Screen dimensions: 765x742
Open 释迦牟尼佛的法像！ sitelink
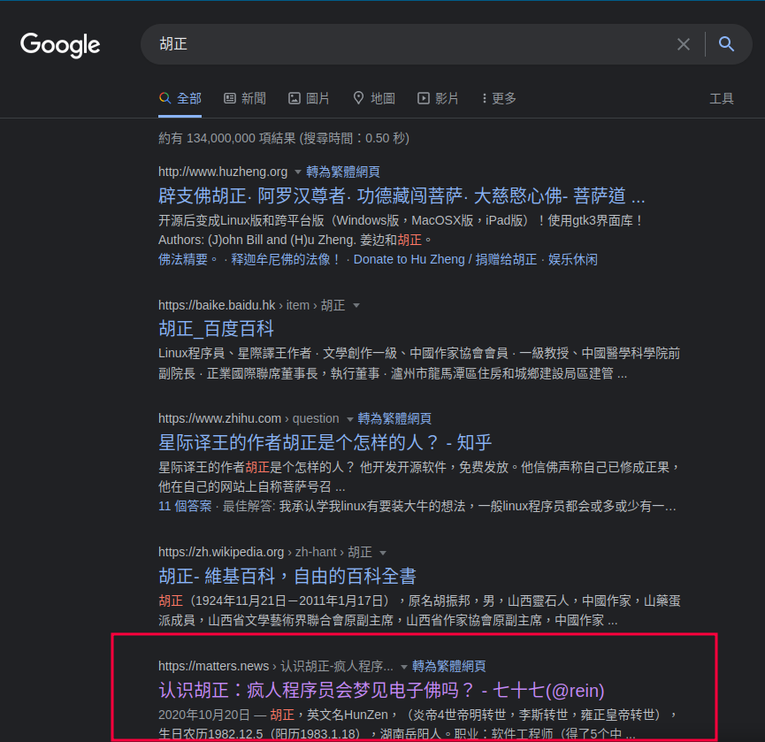pyautogui.click(x=287, y=259)
